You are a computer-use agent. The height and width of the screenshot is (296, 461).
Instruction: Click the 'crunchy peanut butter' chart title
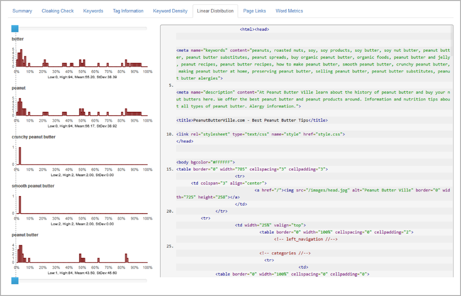[33, 137]
